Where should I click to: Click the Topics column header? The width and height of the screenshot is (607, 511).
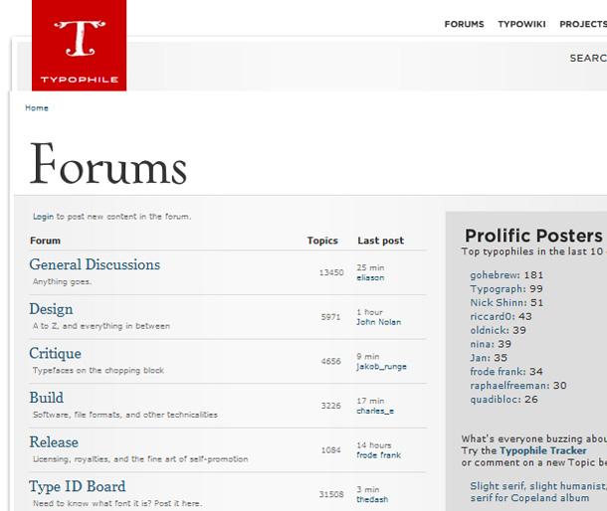click(x=322, y=241)
